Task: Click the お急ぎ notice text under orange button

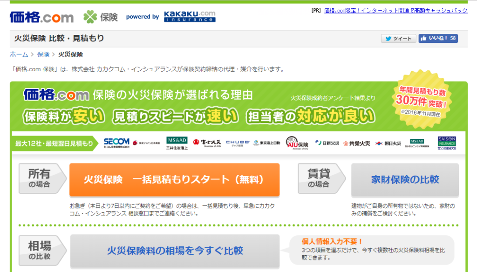Action: point(172,210)
